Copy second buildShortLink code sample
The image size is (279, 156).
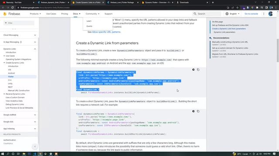tap(198, 111)
